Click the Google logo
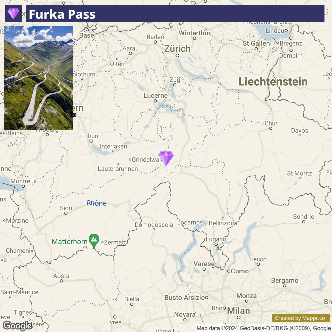 click(17, 326)
